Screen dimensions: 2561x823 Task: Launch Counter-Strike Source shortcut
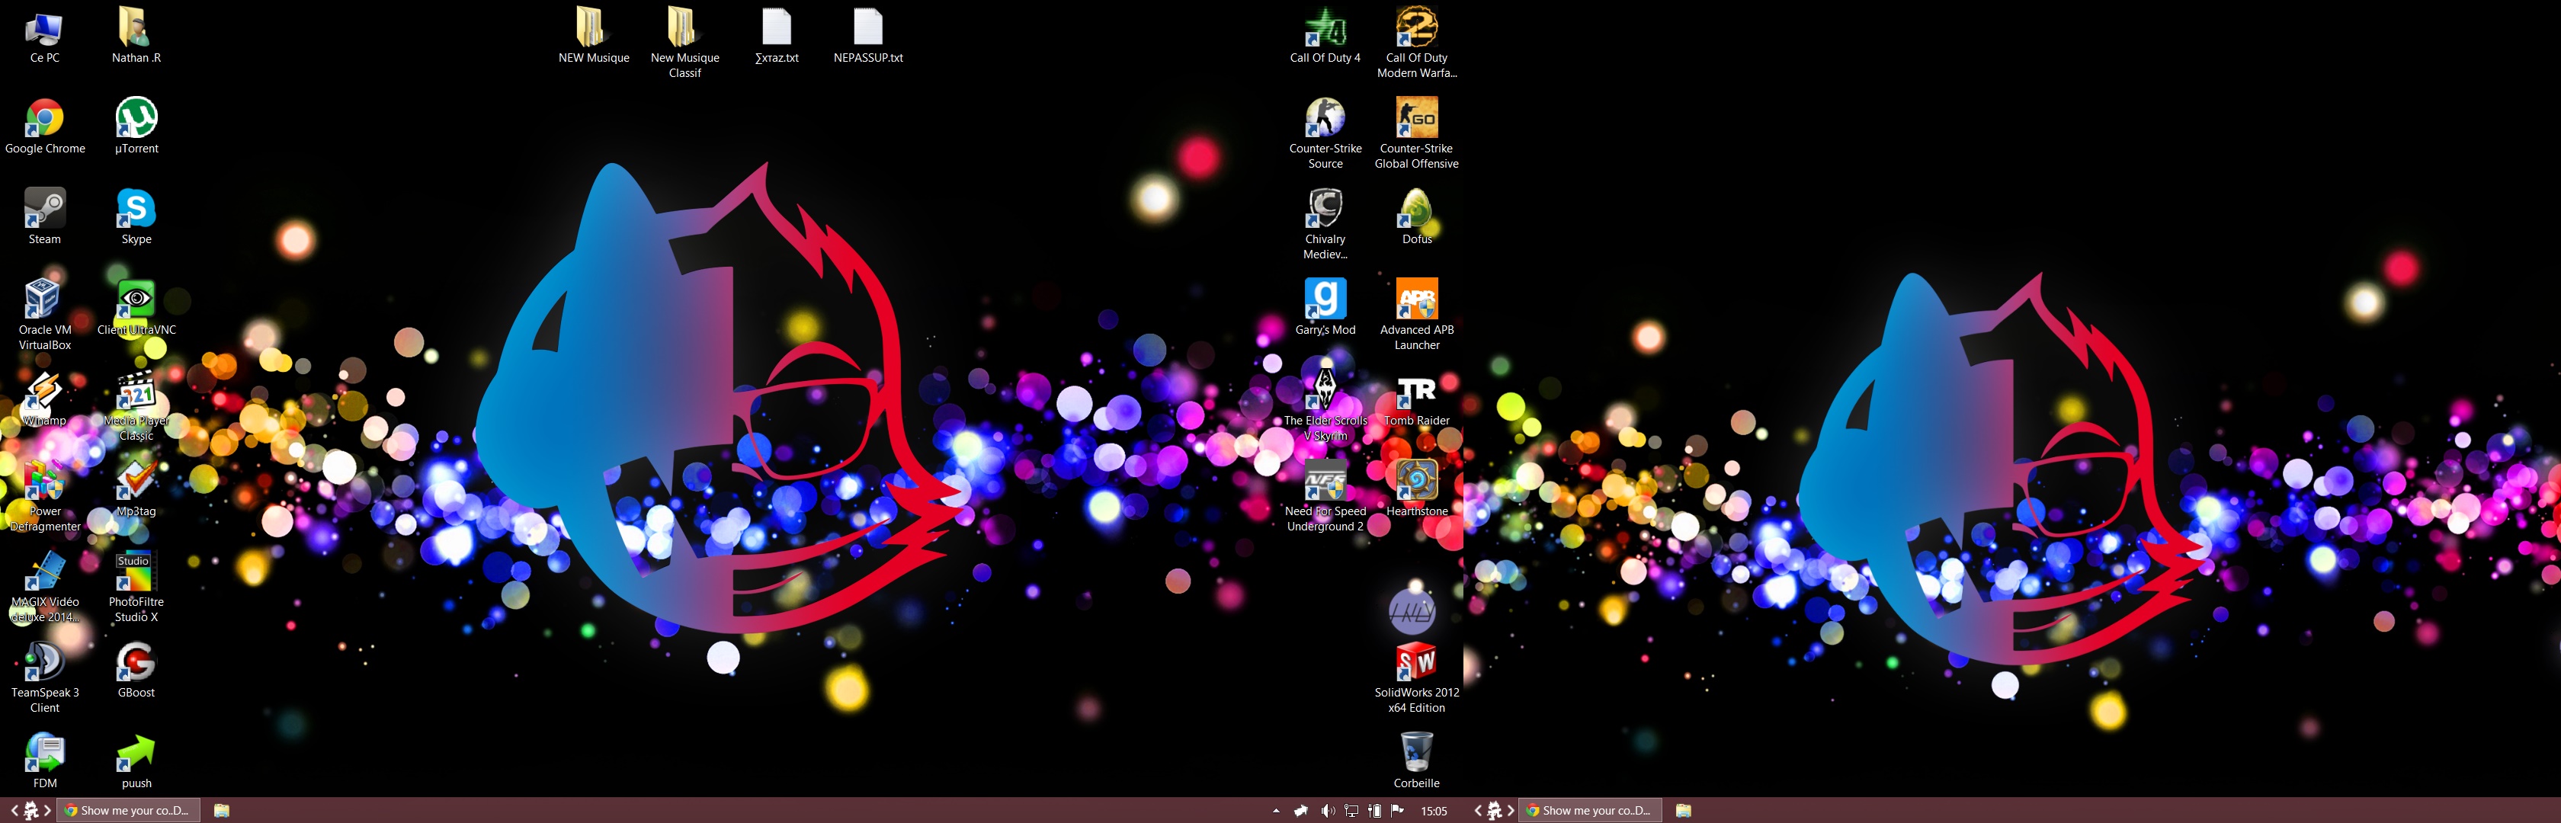click(1325, 133)
